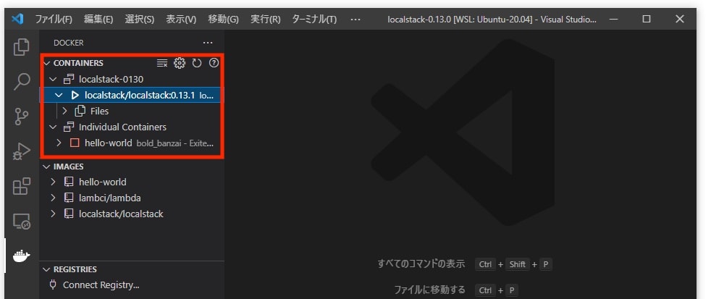Select localstack/localstack image label
711x299 pixels.
pyautogui.click(x=121, y=214)
